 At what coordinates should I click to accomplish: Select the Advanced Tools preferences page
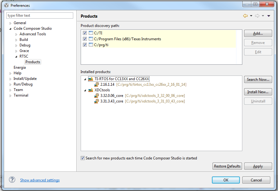coord(33,34)
